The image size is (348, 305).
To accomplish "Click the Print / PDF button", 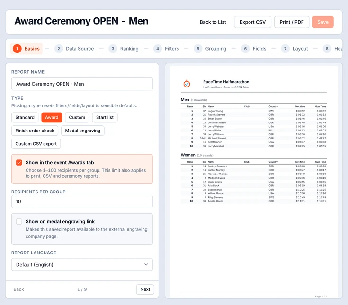I will (x=291, y=22).
